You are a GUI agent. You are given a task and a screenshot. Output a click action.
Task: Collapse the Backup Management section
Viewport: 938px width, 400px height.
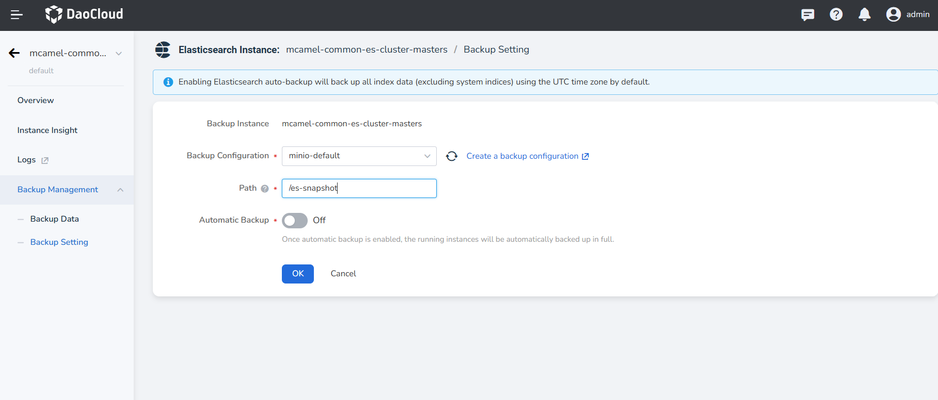pos(120,190)
